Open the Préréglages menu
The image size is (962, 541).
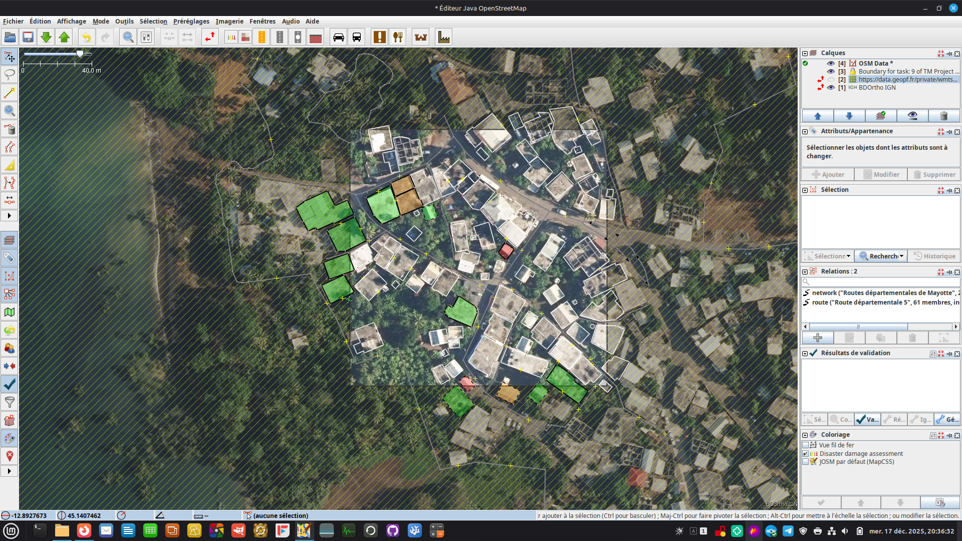191,21
